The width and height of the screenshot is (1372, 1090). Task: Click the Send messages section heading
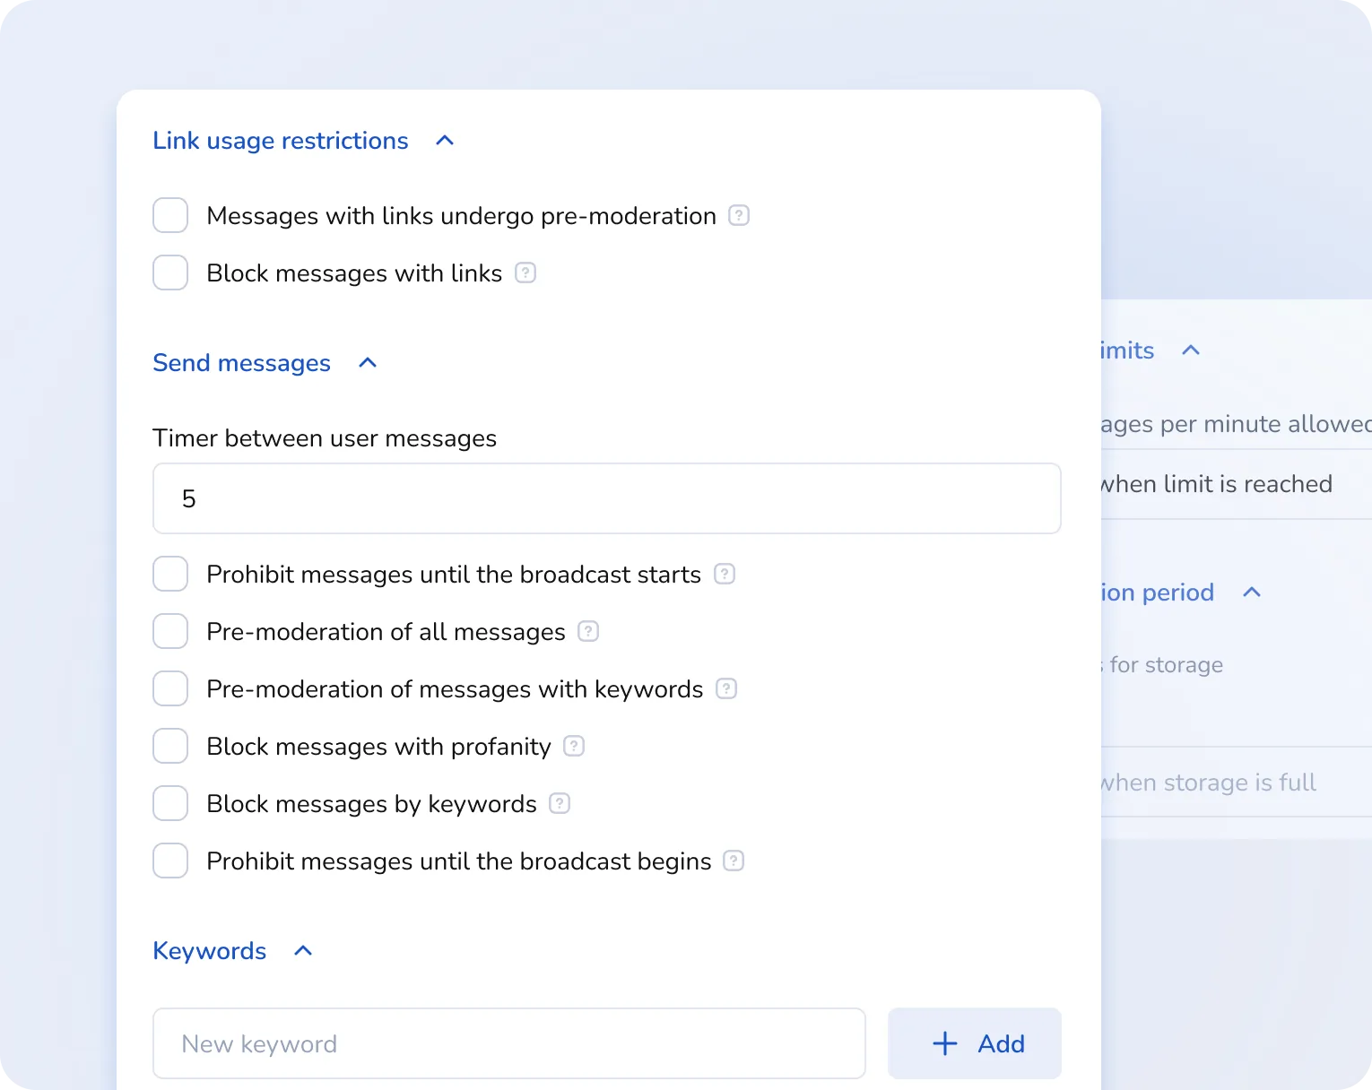click(241, 363)
